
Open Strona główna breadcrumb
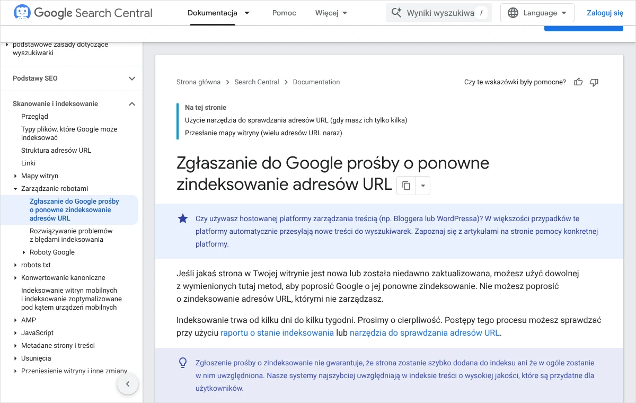click(x=198, y=82)
